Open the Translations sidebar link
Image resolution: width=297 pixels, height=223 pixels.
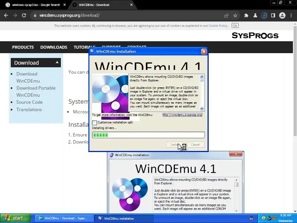[29, 110]
